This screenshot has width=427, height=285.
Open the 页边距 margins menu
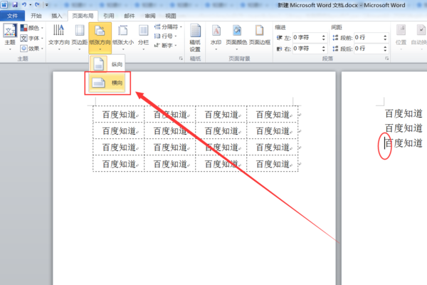coord(80,37)
